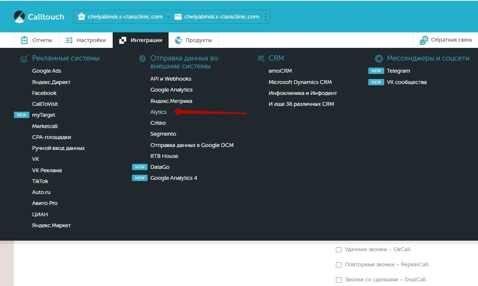Screen dimensions: 478x286
Task: Select Criteo integration
Action: point(158,123)
